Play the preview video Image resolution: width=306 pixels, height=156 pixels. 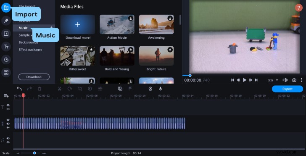245,80
